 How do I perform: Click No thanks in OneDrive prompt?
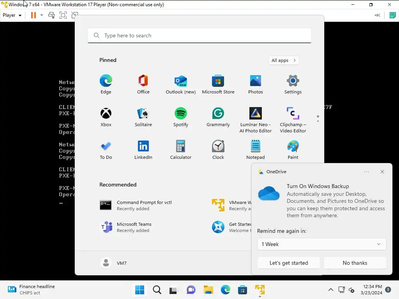pos(355,263)
